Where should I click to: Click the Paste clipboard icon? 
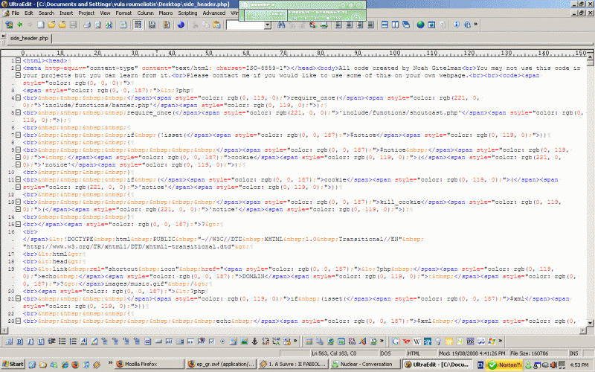216,25
